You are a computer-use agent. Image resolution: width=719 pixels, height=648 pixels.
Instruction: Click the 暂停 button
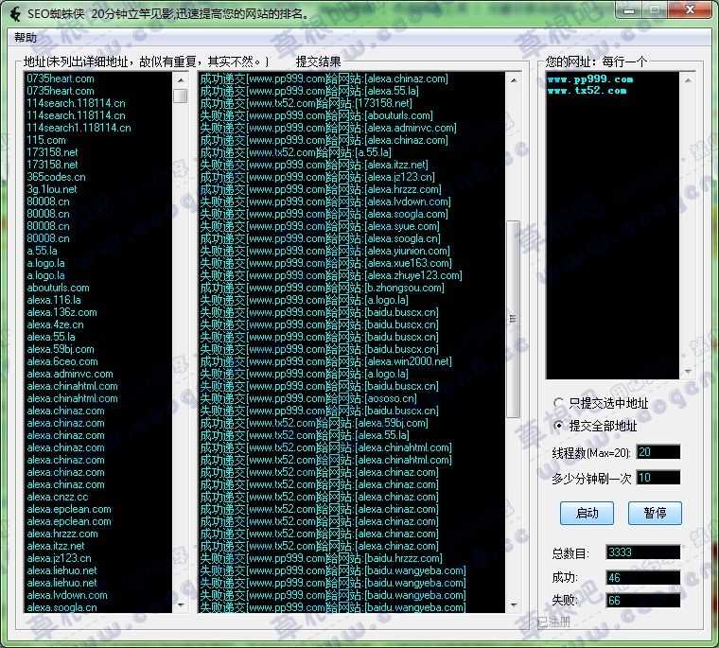[x=655, y=513]
